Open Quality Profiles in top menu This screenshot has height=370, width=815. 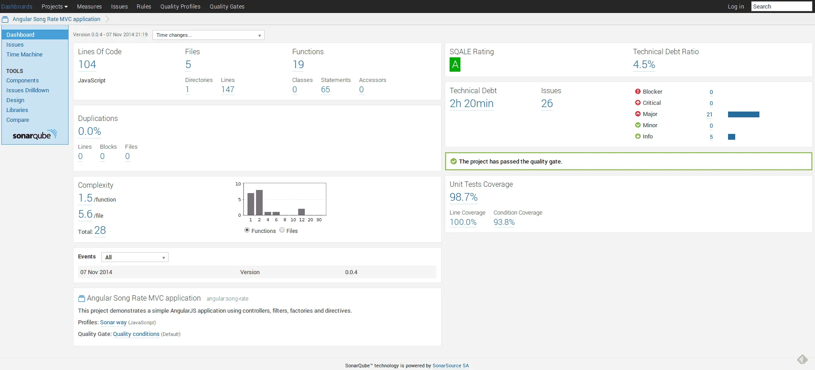tap(180, 6)
